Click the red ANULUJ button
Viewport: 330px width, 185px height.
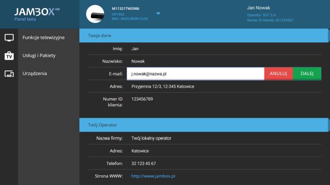(x=278, y=74)
